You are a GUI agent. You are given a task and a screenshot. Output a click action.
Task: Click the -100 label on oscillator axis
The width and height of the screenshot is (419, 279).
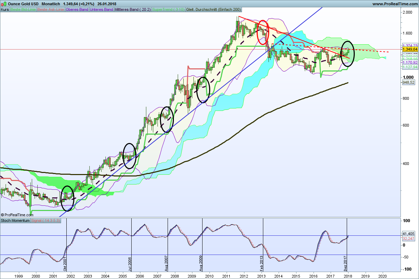(x=407, y=269)
